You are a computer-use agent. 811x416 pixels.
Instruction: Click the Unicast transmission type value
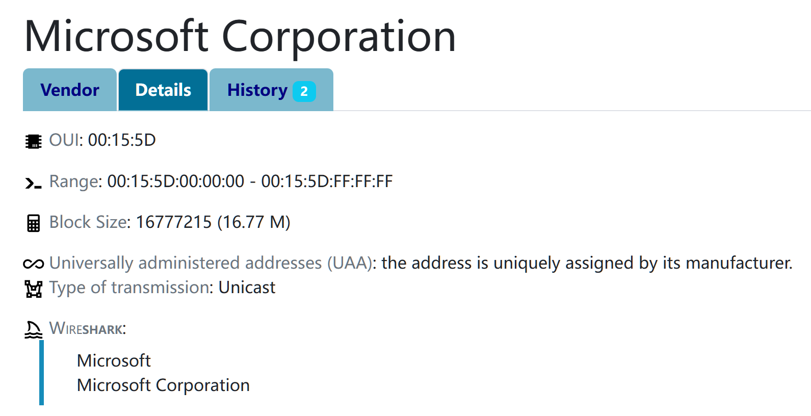click(x=247, y=288)
